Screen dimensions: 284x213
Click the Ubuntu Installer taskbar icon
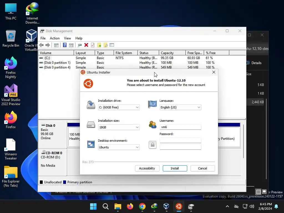pos(179,206)
